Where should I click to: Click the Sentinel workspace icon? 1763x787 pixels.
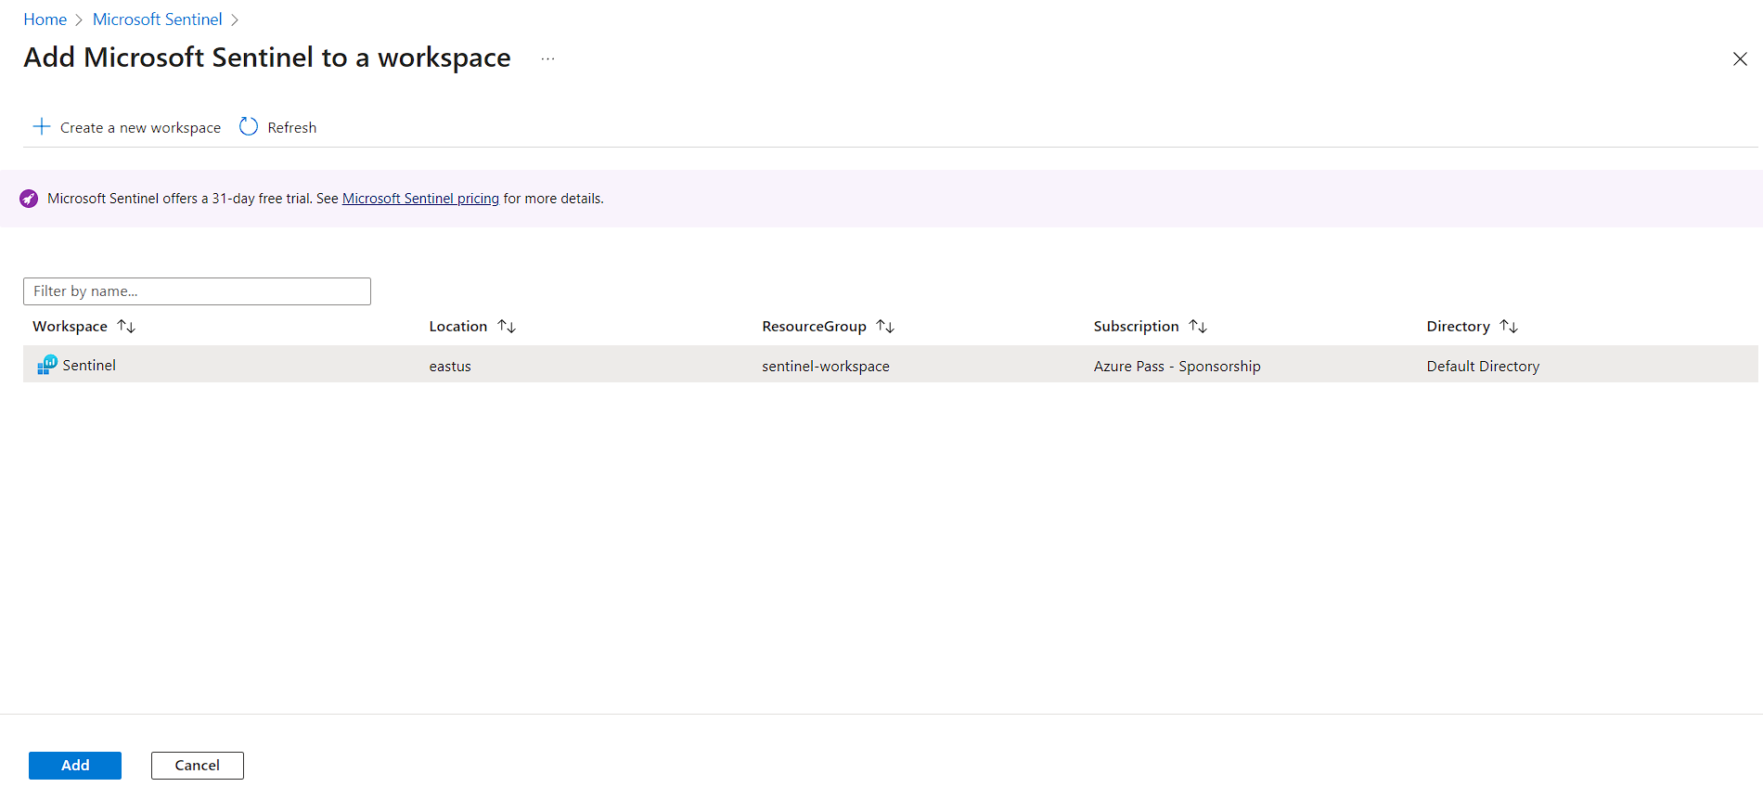(x=46, y=365)
